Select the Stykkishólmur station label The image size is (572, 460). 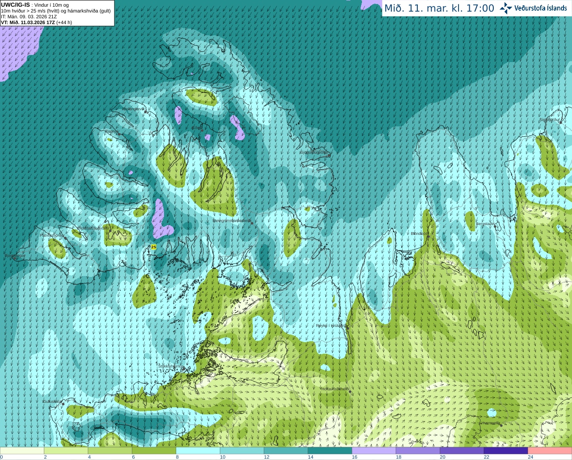pyautogui.click(x=171, y=366)
